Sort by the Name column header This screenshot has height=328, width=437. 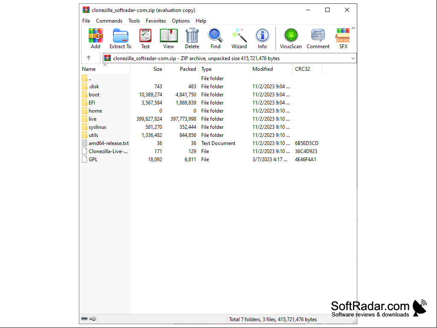point(105,69)
